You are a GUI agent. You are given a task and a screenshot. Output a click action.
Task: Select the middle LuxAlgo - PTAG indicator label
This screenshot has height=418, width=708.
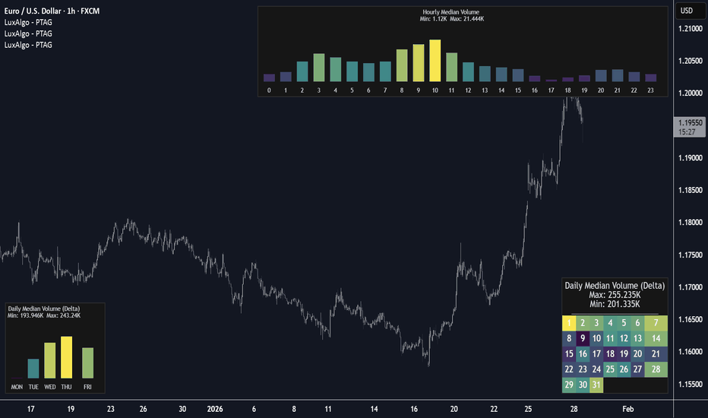(29, 33)
